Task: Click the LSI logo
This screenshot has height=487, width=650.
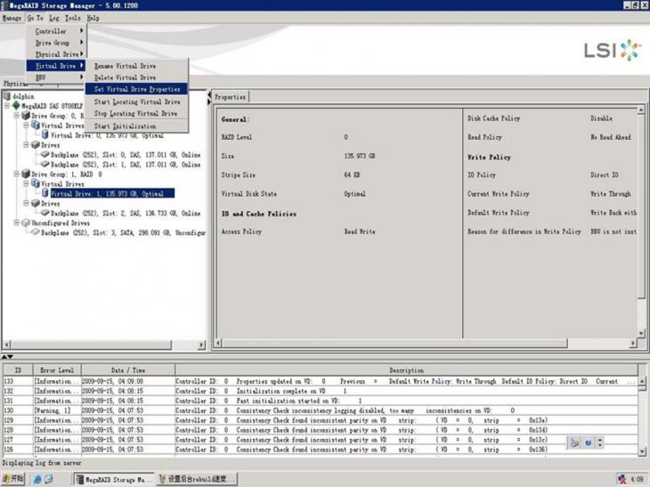Action: [x=612, y=50]
